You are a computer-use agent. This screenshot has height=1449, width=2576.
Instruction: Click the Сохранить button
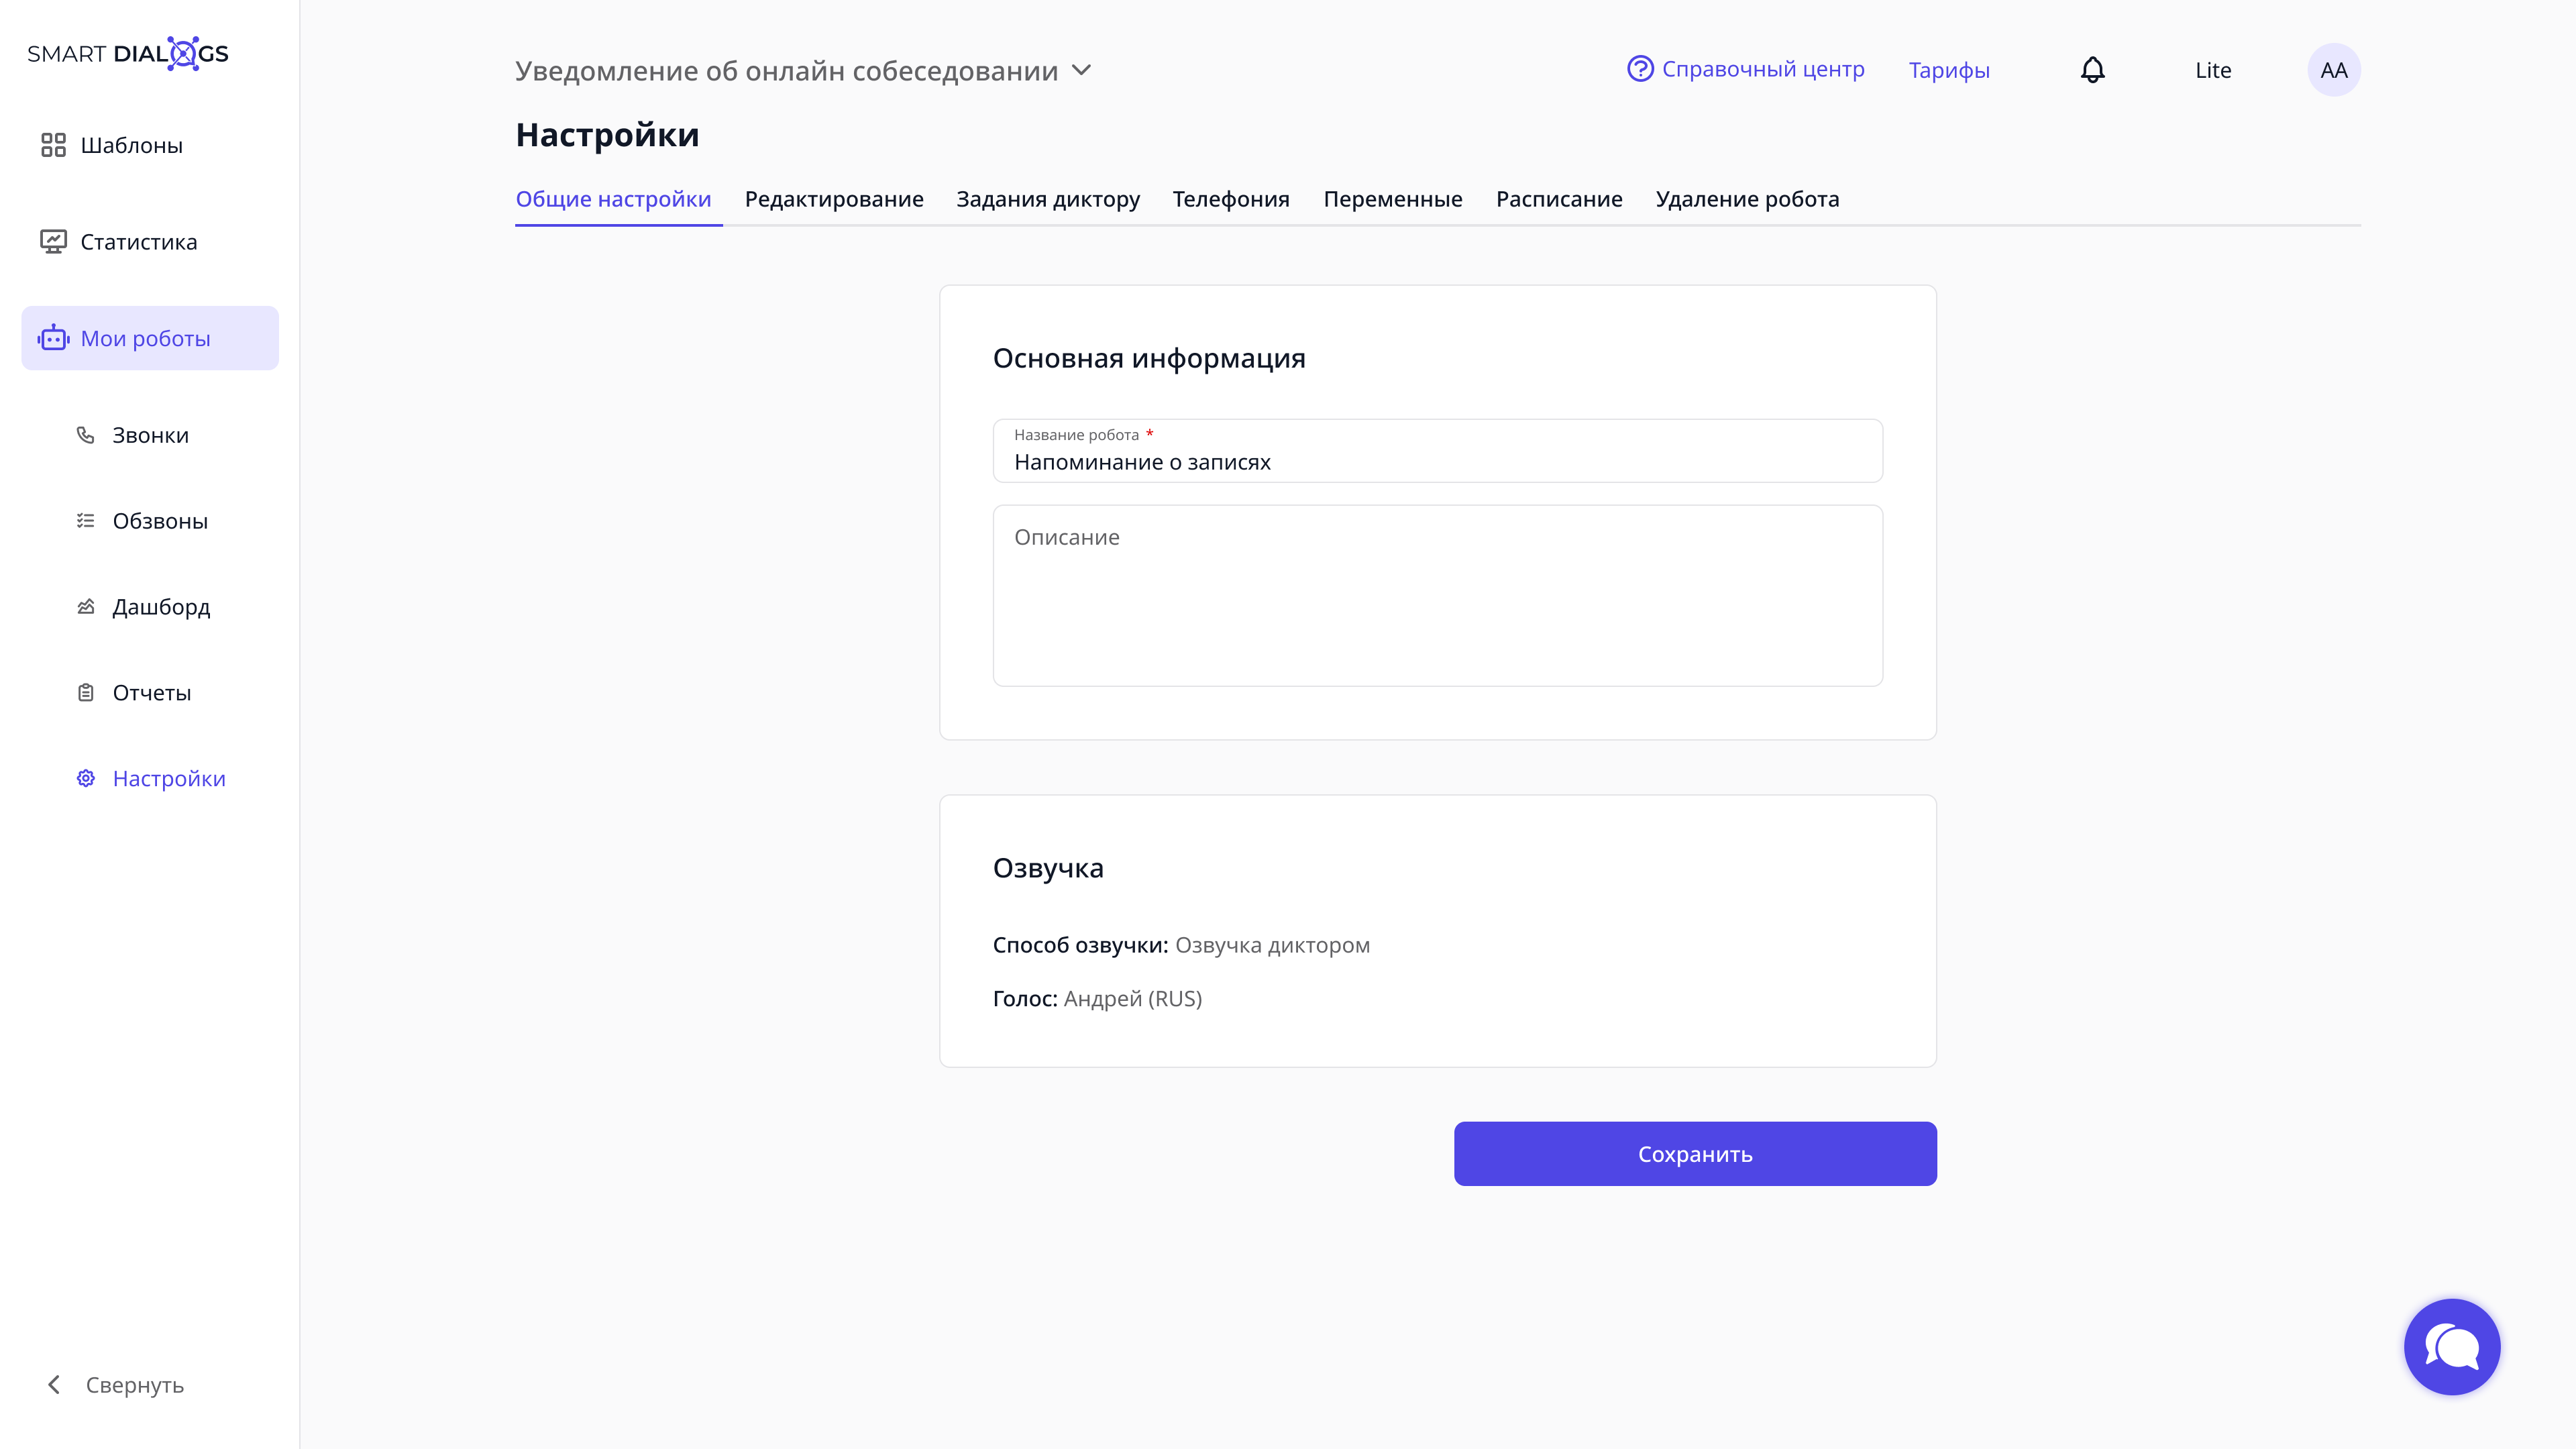[x=1695, y=1154]
